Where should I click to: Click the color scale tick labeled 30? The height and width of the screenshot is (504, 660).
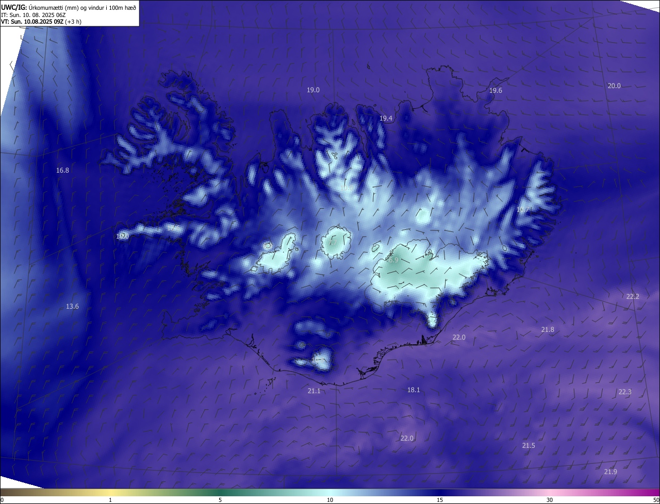coord(550,500)
